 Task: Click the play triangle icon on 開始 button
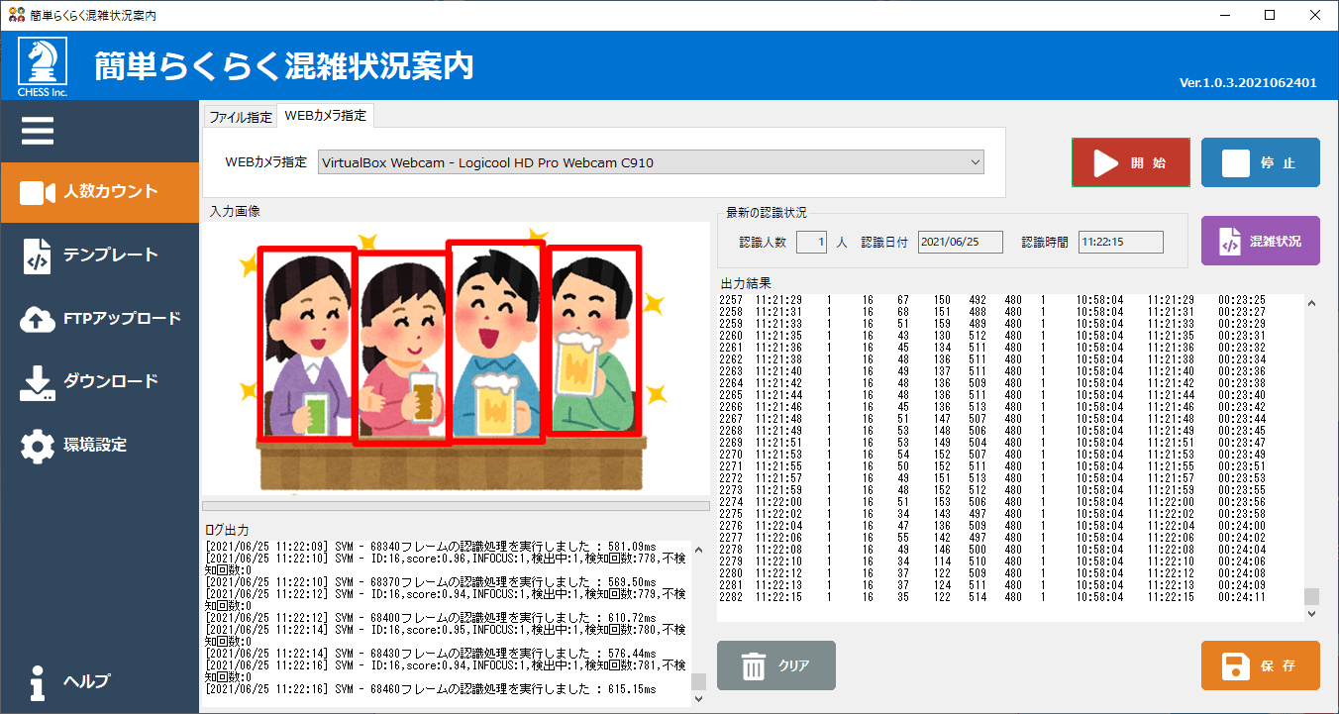(1105, 163)
